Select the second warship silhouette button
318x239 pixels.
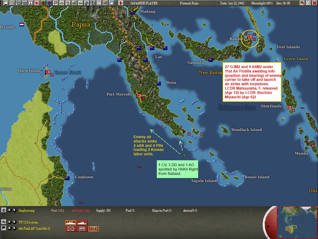82,223
